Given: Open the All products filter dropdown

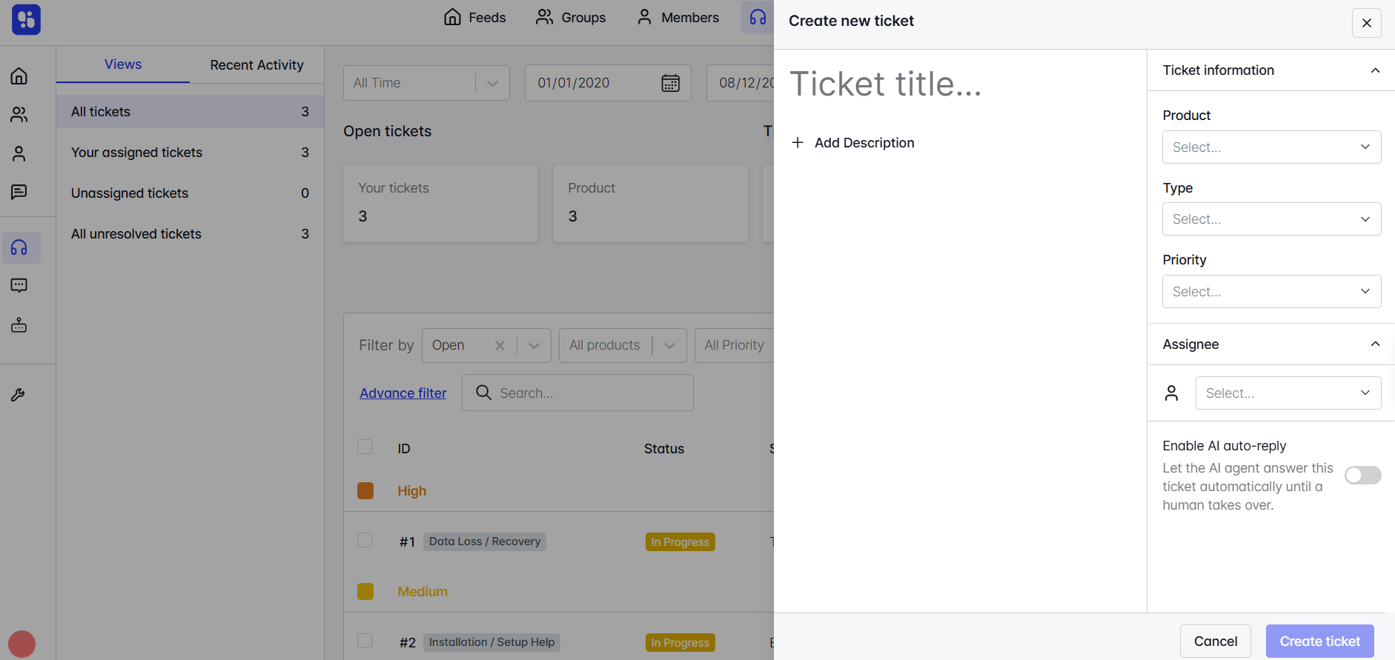Looking at the screenshot, I should (x=623, y=345).
